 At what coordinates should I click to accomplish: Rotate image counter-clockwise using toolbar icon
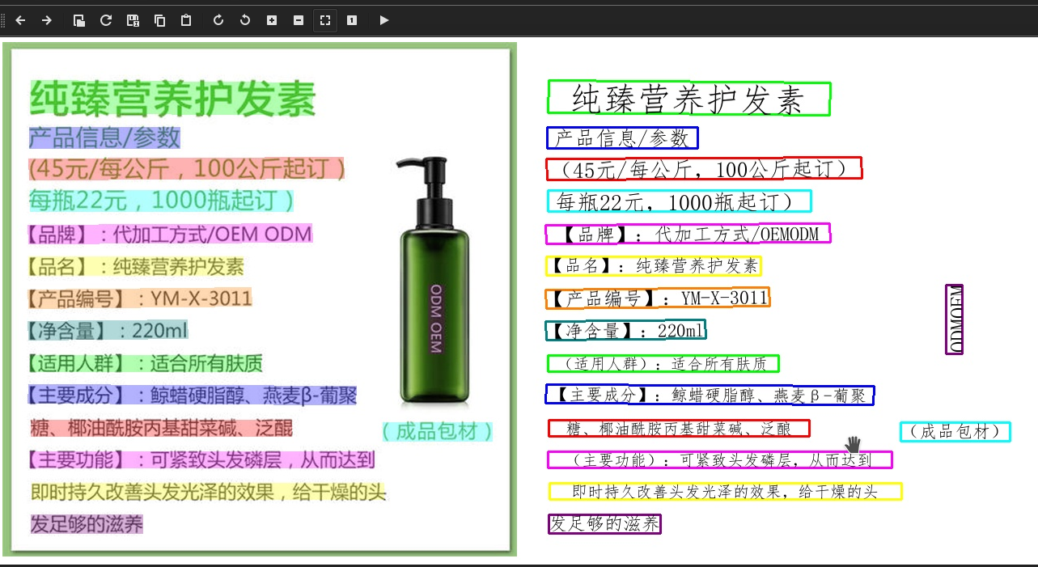pyautogui.click(x=245, y=20)
